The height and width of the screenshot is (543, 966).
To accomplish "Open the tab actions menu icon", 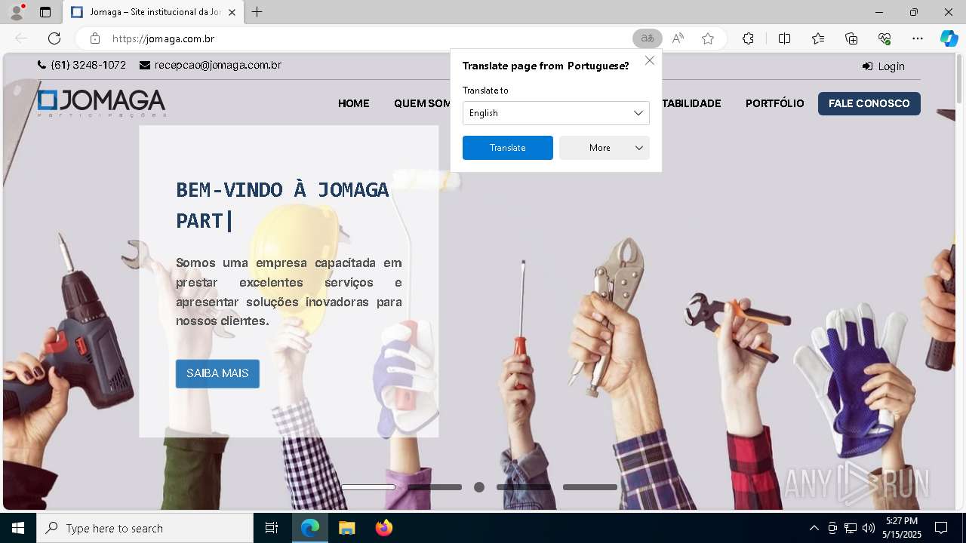I will pos(45,12).
